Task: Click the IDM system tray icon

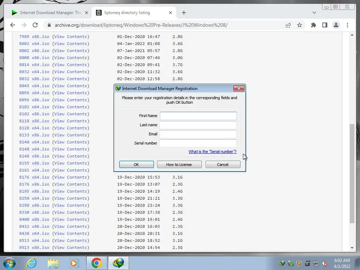Action: tap(282, 263)
